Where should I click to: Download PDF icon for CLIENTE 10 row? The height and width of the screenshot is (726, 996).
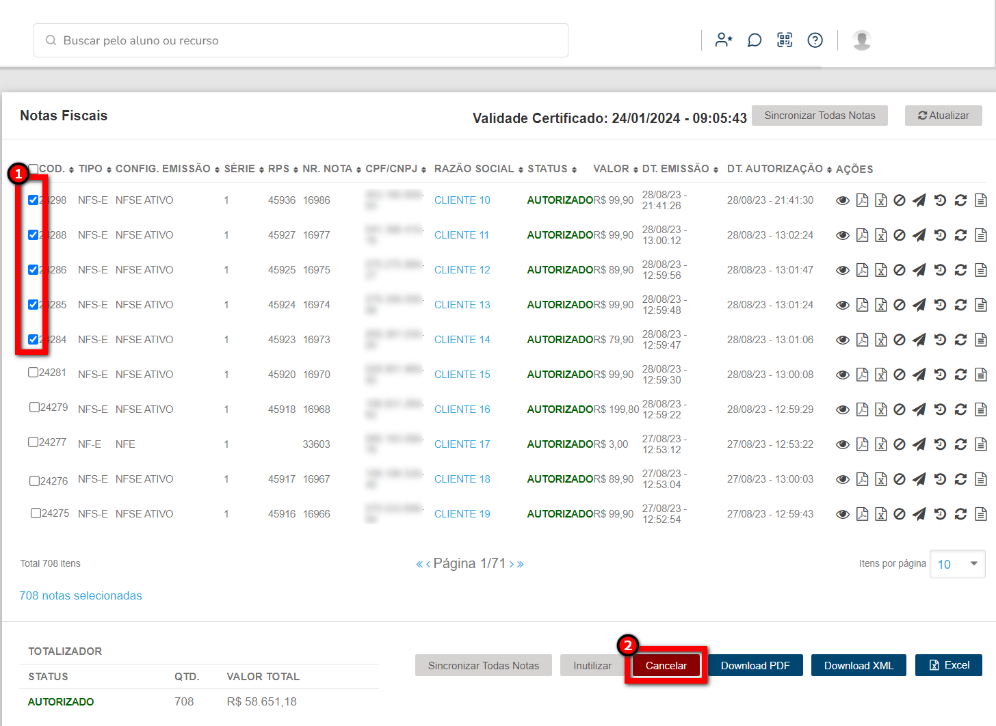point(862,200)
